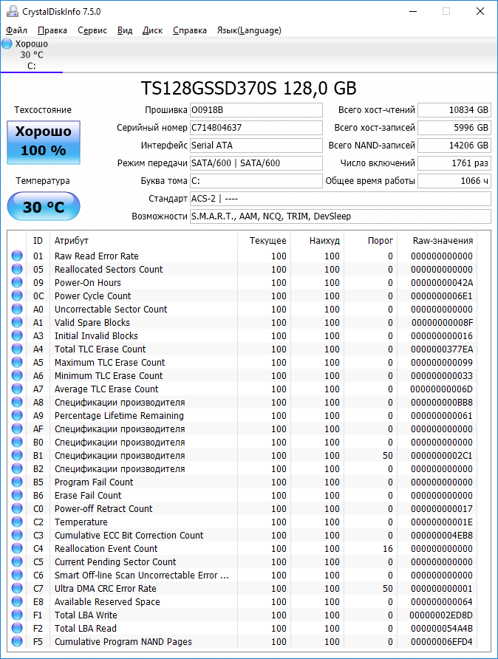Click the status orb for Program Fail Count
The image size is (498, 659).
(x=17, y=482)
